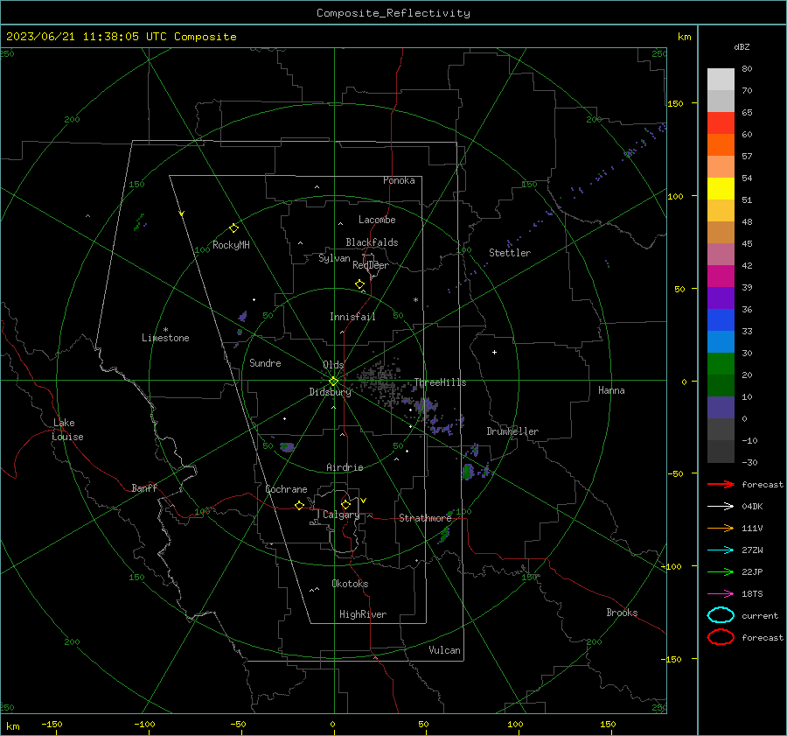Pick the magenta 39–42 dBZ swatch
787x736 pixels.
click(x=721, y=276)
